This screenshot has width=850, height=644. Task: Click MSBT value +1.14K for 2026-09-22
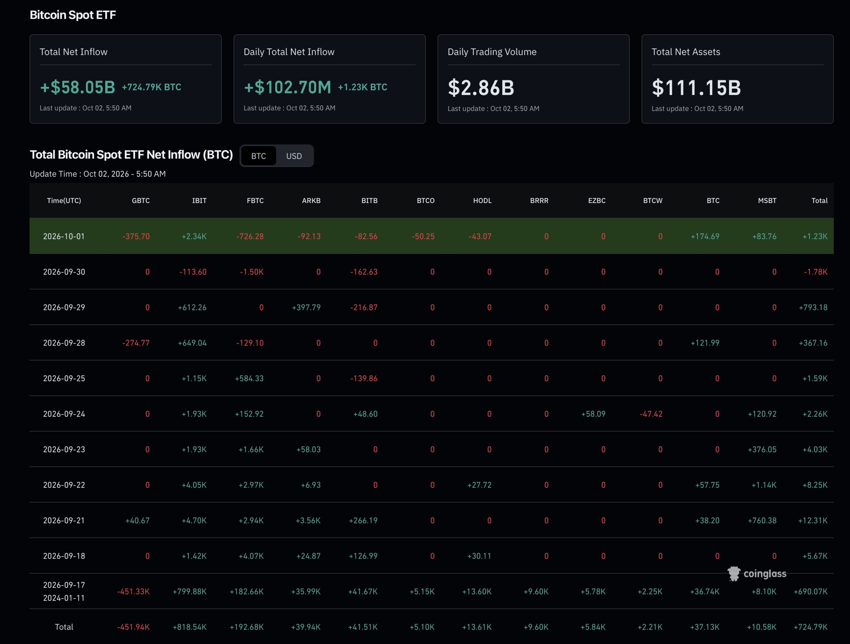(764, 485)
